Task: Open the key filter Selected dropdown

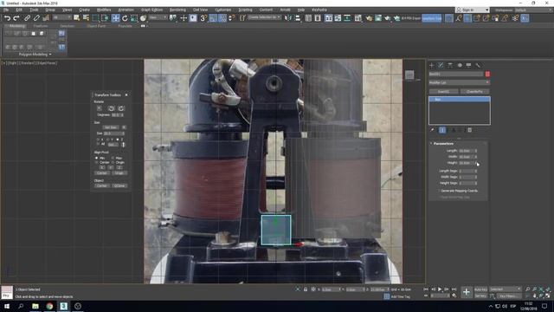Action: [x=505, y=289]
